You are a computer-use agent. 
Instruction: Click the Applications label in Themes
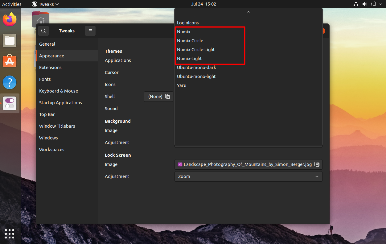tap(118, 60)
